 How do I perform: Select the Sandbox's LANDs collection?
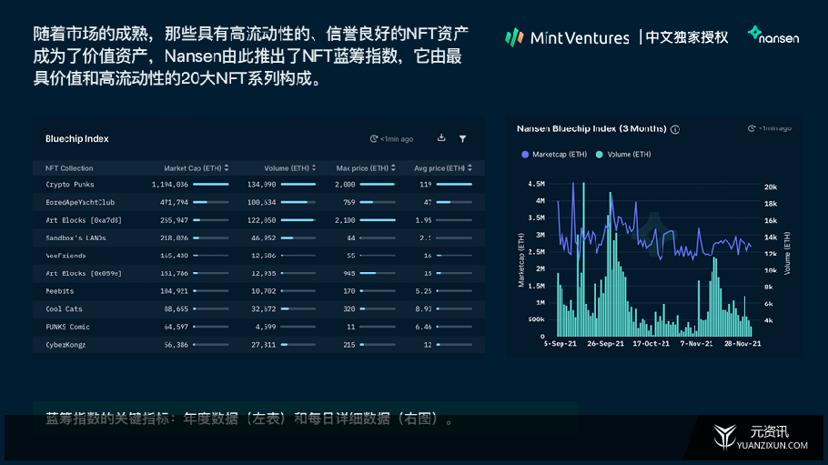[x=76, y=238]
